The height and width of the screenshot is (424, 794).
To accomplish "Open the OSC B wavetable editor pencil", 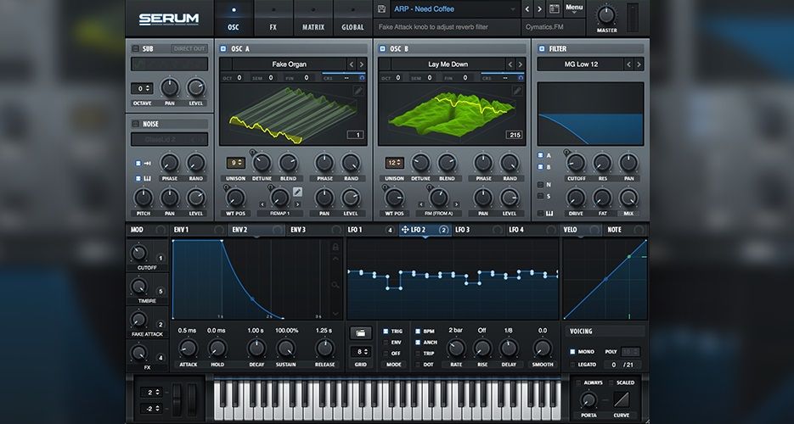I will [517, 91].
